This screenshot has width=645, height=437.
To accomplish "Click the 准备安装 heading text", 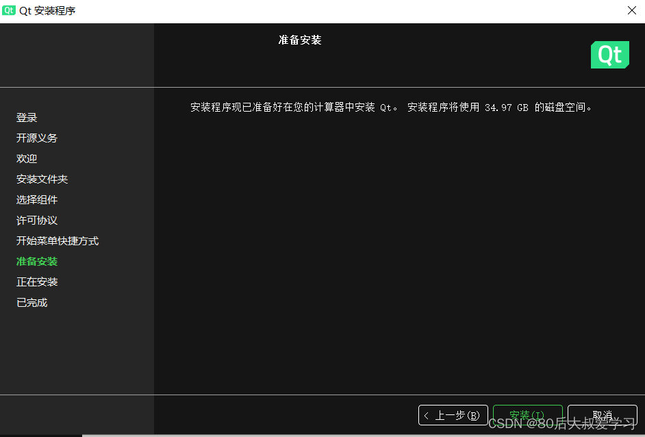I will point(299,40).
